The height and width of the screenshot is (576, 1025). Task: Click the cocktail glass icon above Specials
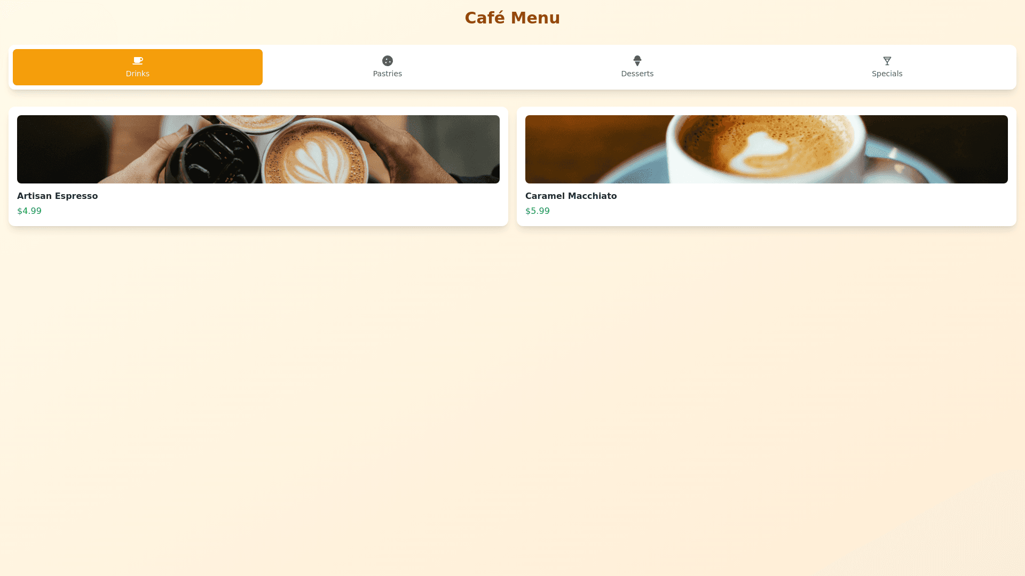tap(887, 61)
